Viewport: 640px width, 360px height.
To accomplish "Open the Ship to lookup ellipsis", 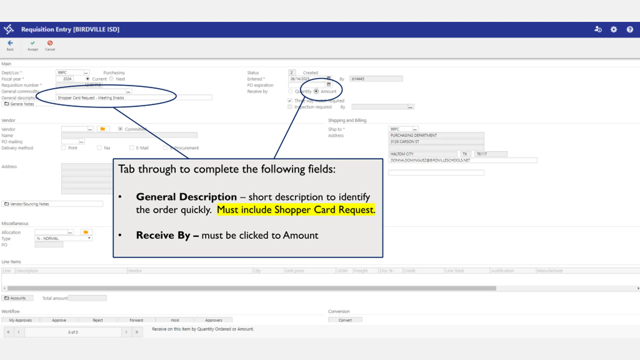I will [415, 129].
